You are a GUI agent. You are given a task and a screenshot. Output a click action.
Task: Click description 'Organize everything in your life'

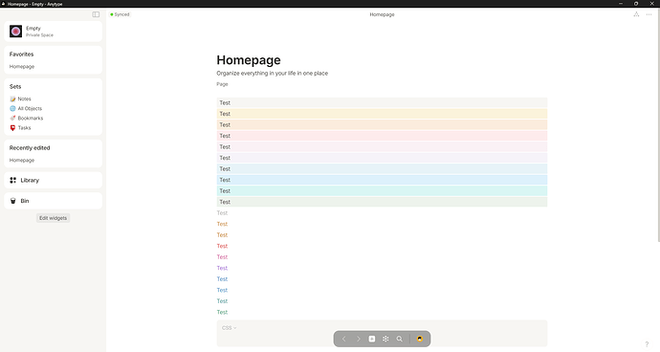click(x=272, y=74)
